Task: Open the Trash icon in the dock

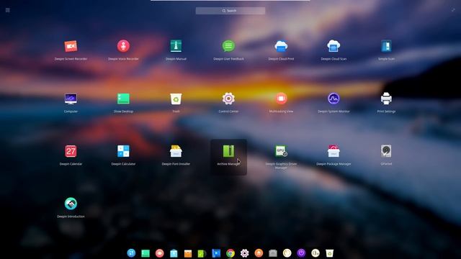Action: pyautogui.click(x=330, y=253)
